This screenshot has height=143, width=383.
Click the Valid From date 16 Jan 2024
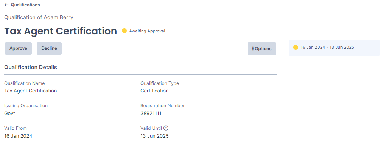tap(18, 136)
